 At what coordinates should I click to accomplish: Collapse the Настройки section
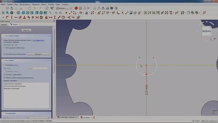[50, 60]
